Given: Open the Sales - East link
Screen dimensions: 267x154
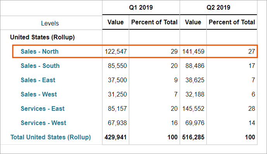Looking at the screenshot, I should (x=38, y=80).
